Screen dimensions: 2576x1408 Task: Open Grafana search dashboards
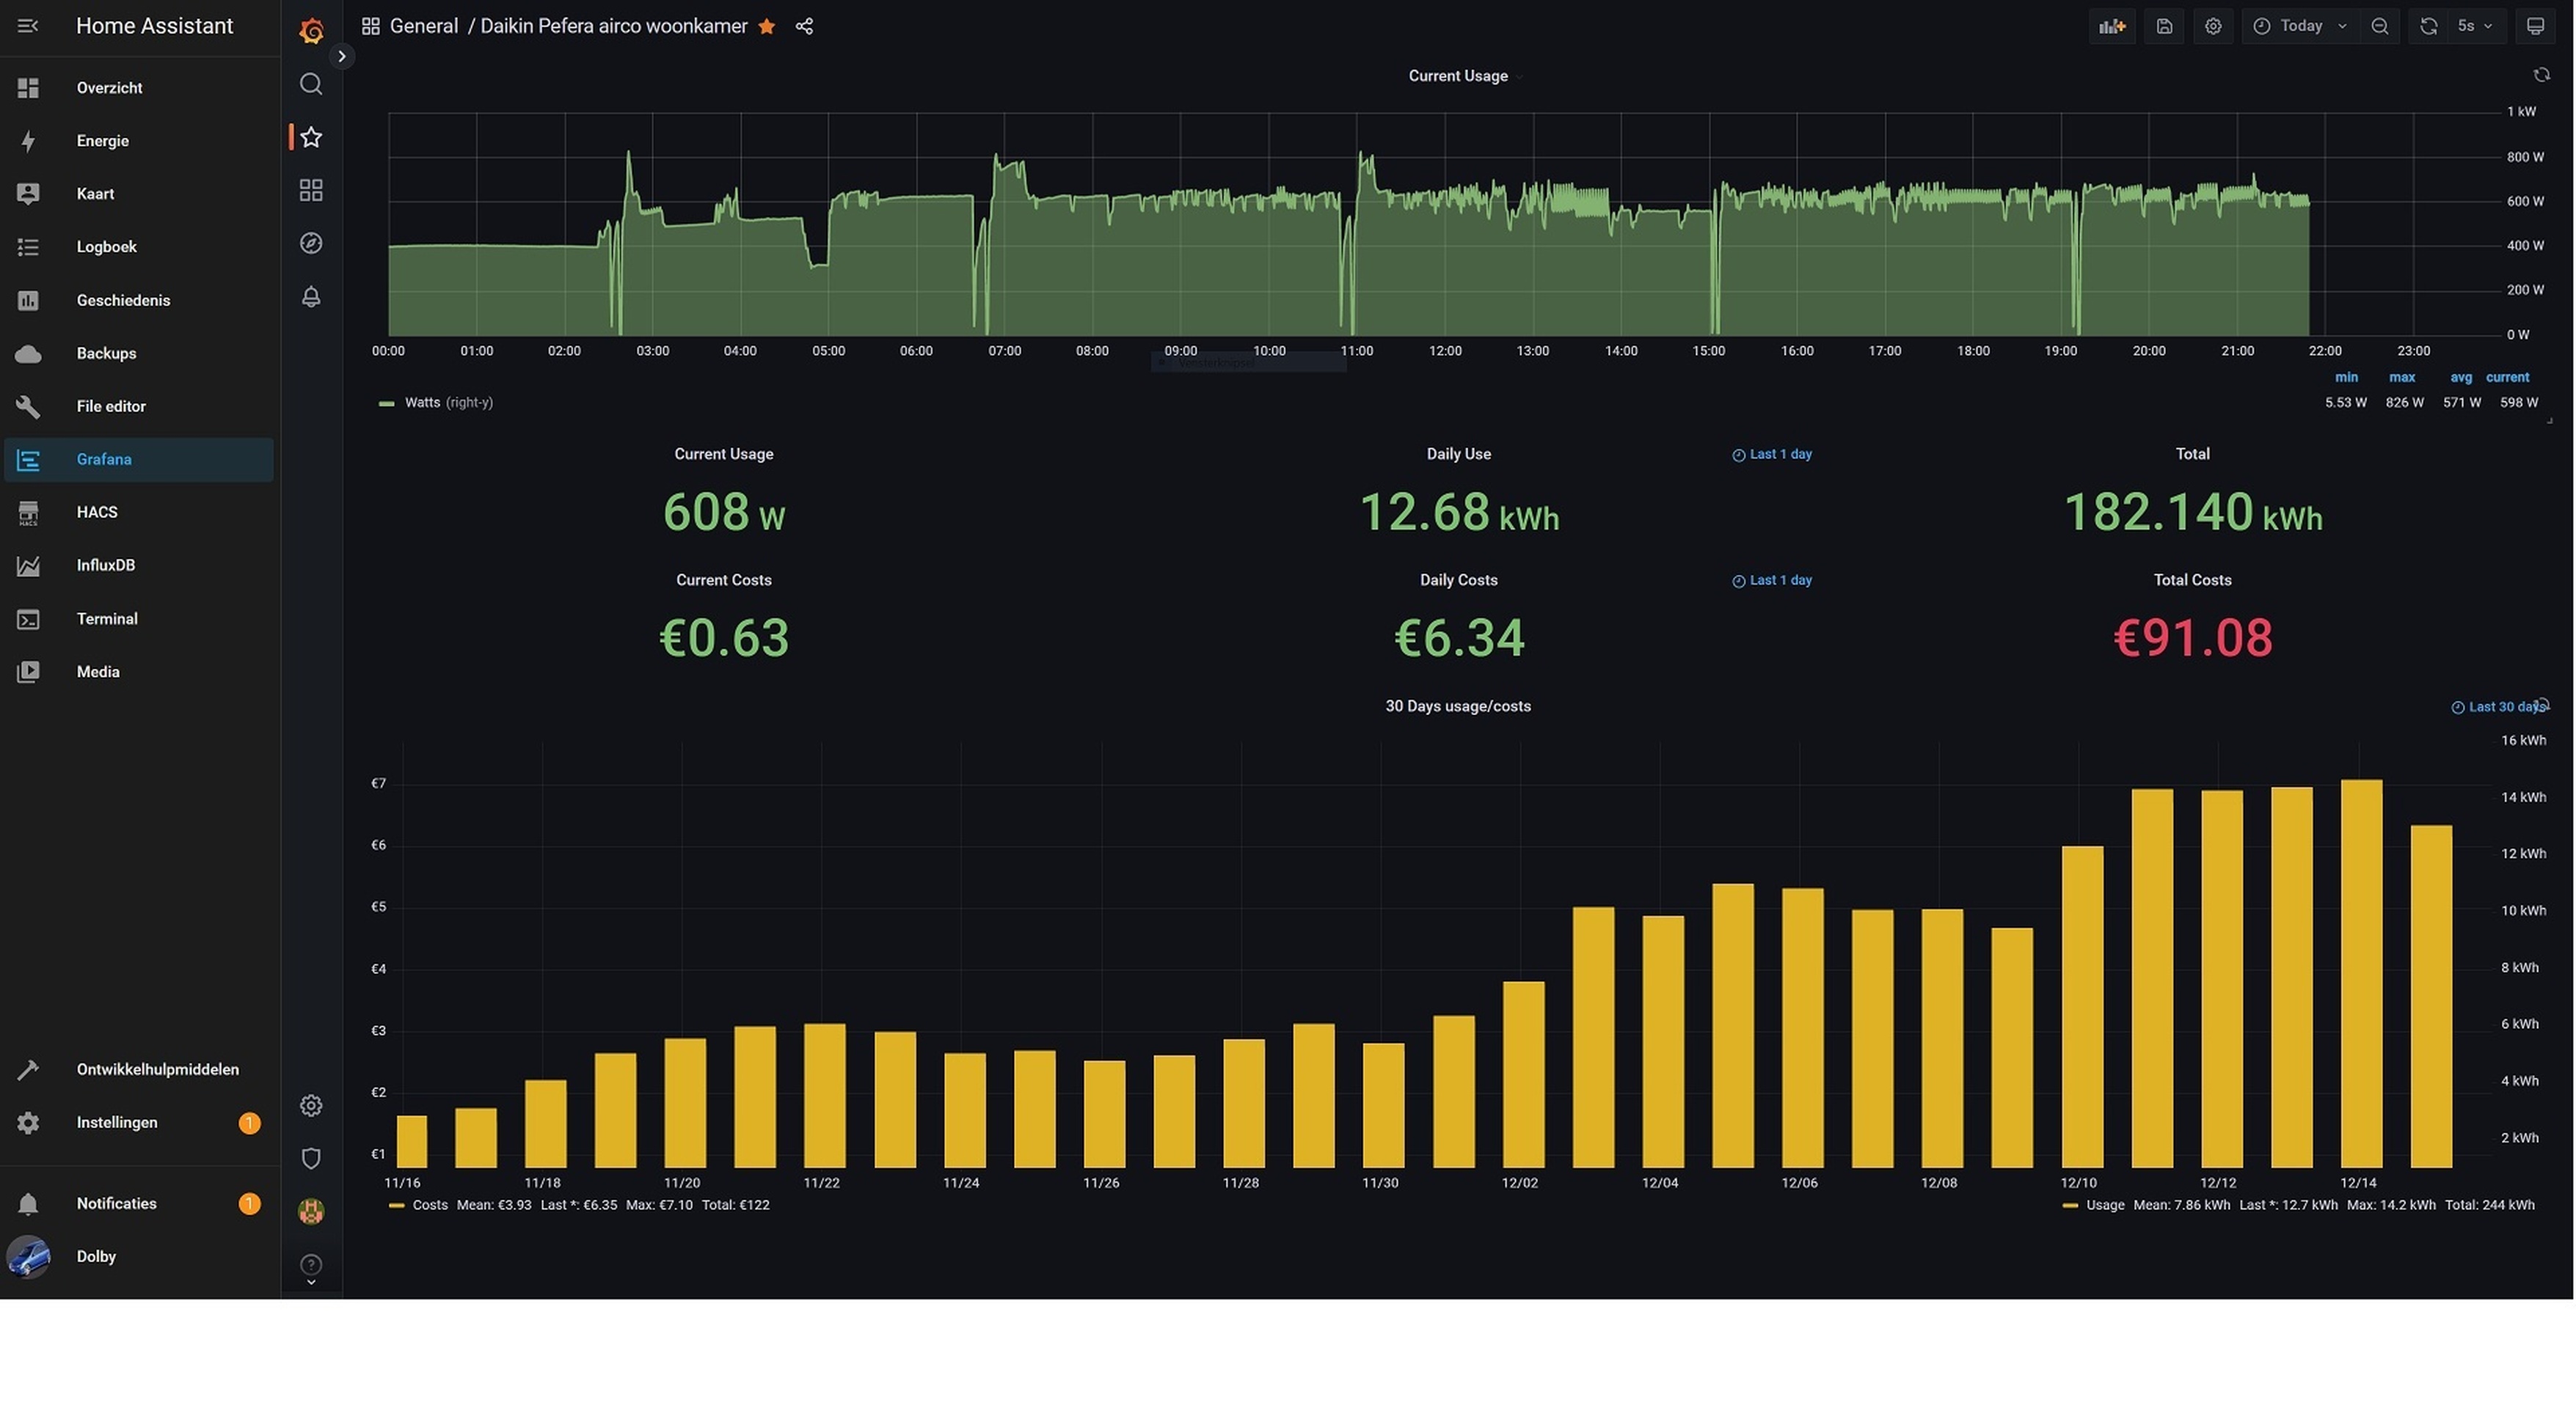[x=311, y=84]
